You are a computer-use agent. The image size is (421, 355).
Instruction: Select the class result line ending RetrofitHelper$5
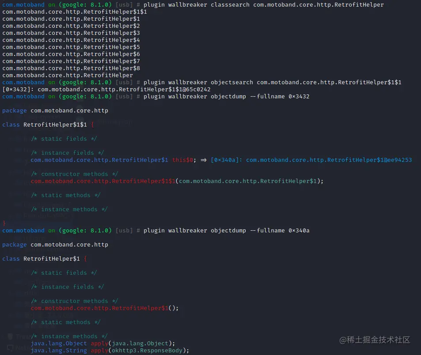click(71, 47)
